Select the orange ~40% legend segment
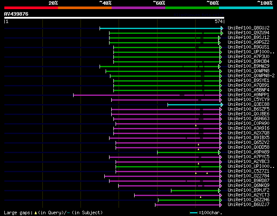 [85, 8]
